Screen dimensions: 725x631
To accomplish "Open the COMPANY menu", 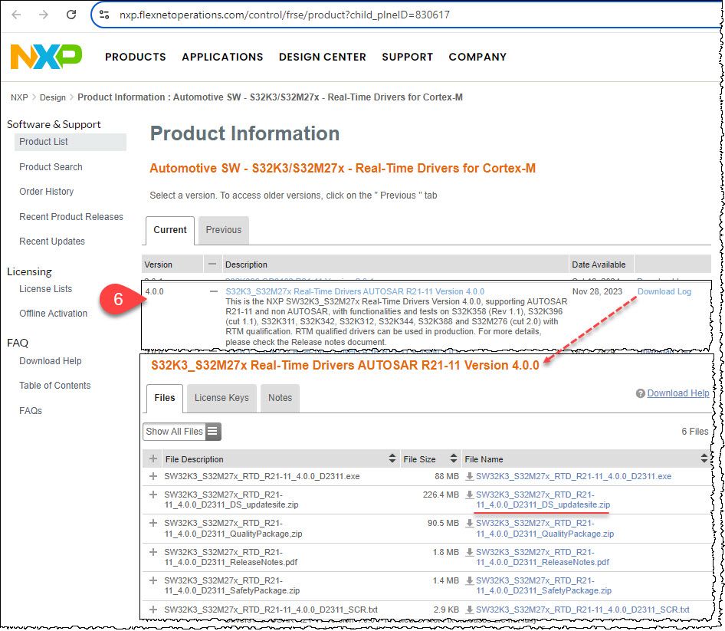I will (477, 57).
